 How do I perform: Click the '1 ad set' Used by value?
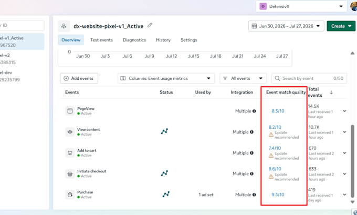[x=206, y=194]
